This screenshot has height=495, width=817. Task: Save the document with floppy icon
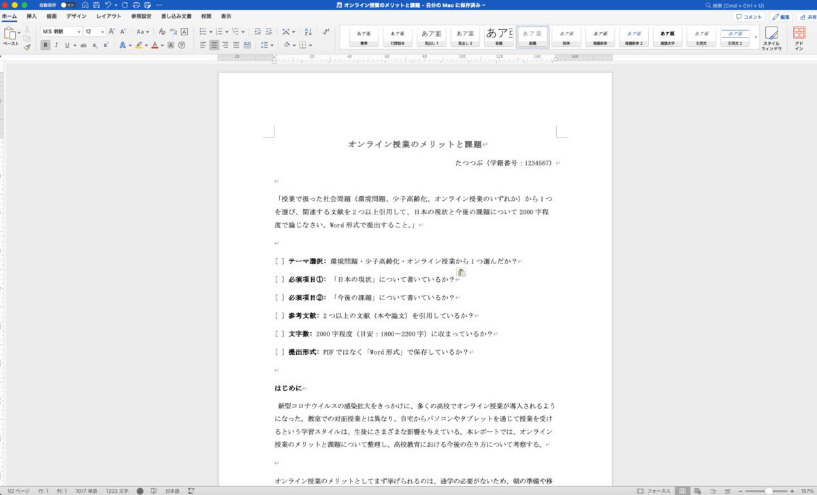(x=95, y=5)
